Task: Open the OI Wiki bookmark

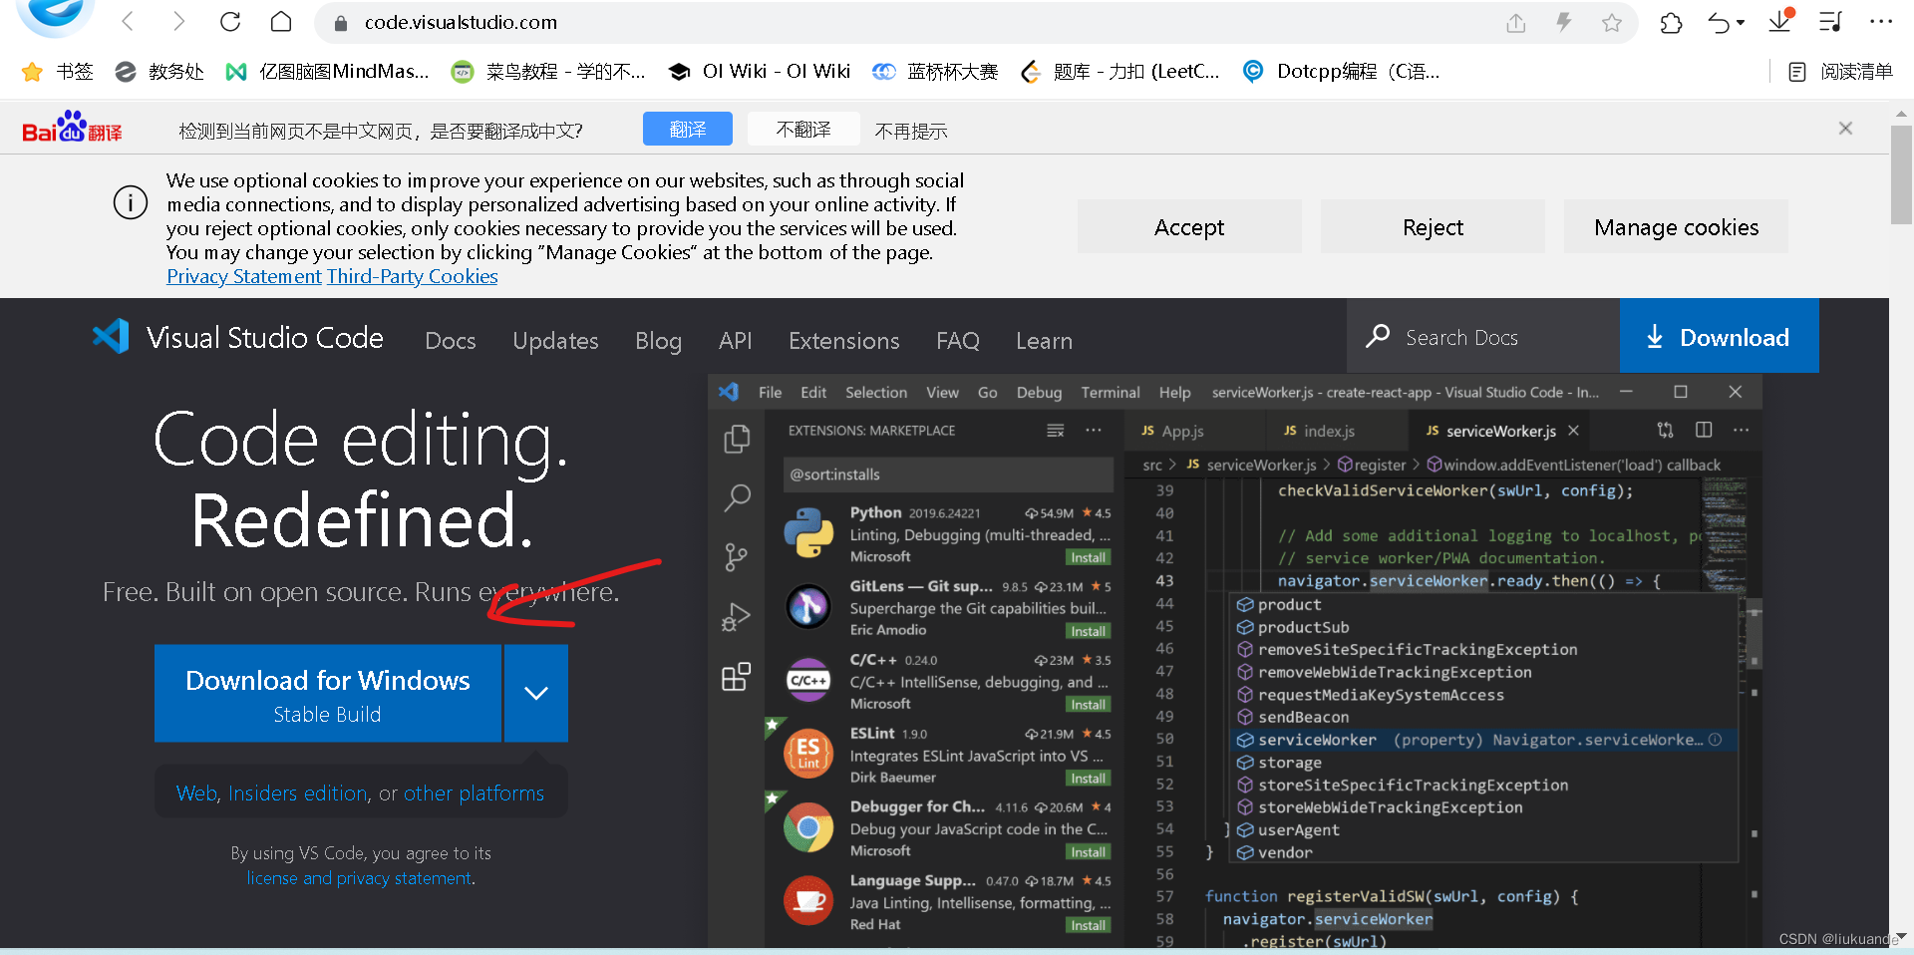Action: click(759, 72)
